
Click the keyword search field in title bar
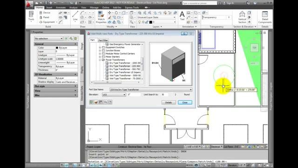click(x=200, y=3)
